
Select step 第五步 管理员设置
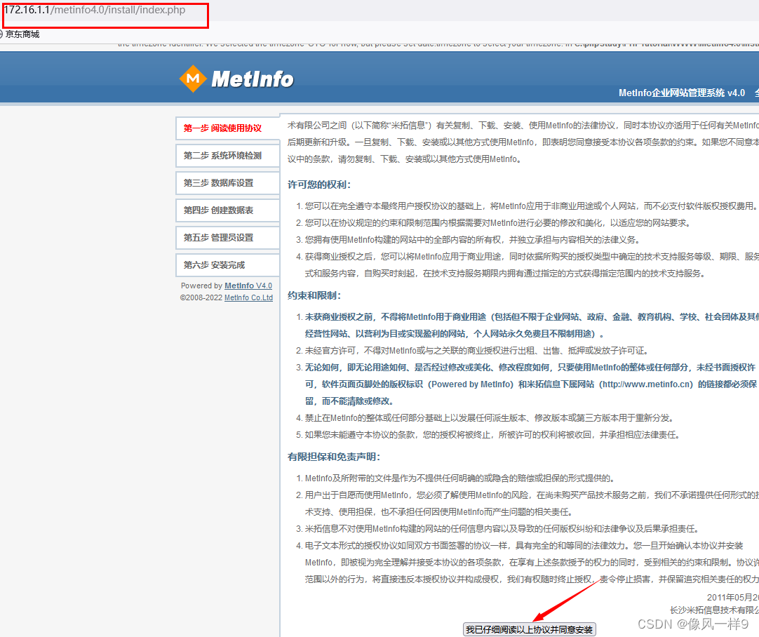227,238
